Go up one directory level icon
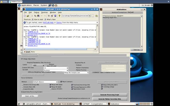The width and height of the screenshot is (170, 106). pos(96,16)
